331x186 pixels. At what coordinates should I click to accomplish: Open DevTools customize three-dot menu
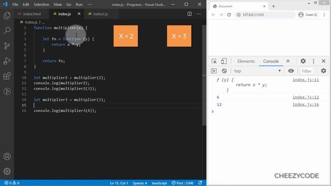click(x=313, y=61)
